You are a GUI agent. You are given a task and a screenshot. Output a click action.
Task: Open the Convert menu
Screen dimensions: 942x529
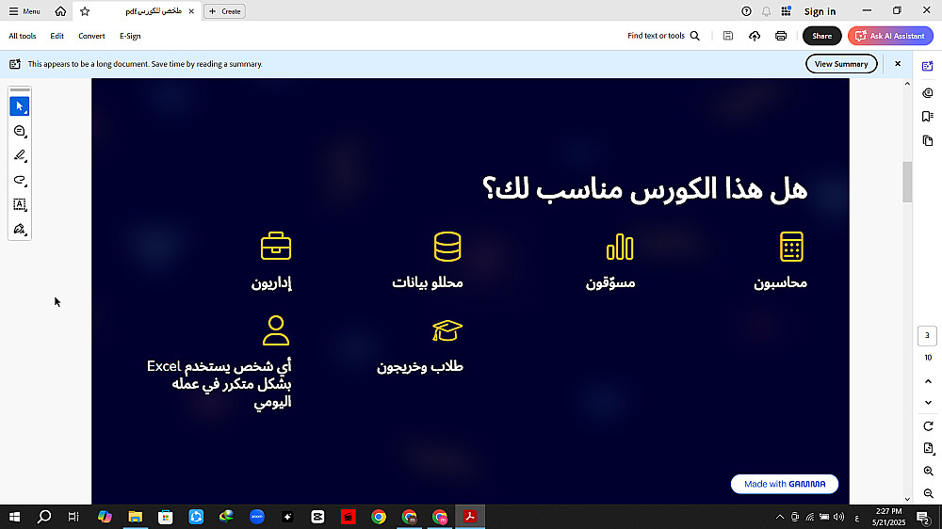pos(91,36)
